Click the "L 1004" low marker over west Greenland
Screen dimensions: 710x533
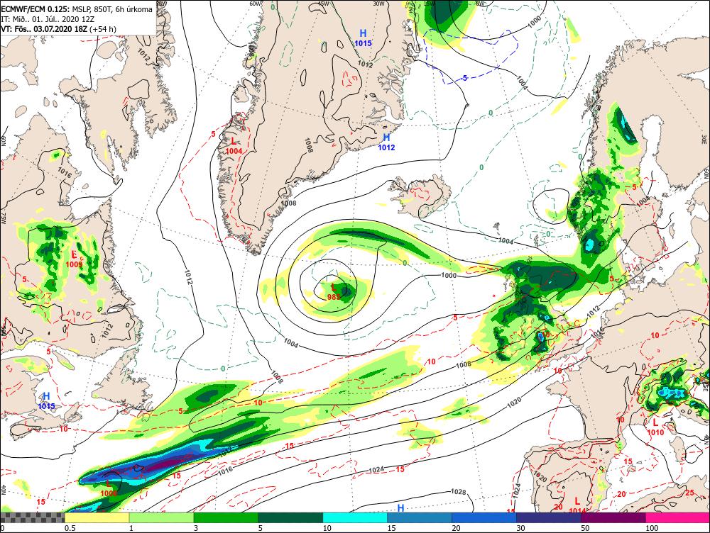pyautogui.click(x=234, y=146)
